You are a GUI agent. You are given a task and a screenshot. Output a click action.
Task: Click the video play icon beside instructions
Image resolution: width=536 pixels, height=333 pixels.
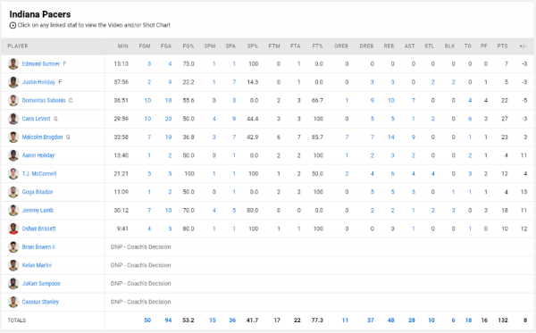tap(13, 25)
